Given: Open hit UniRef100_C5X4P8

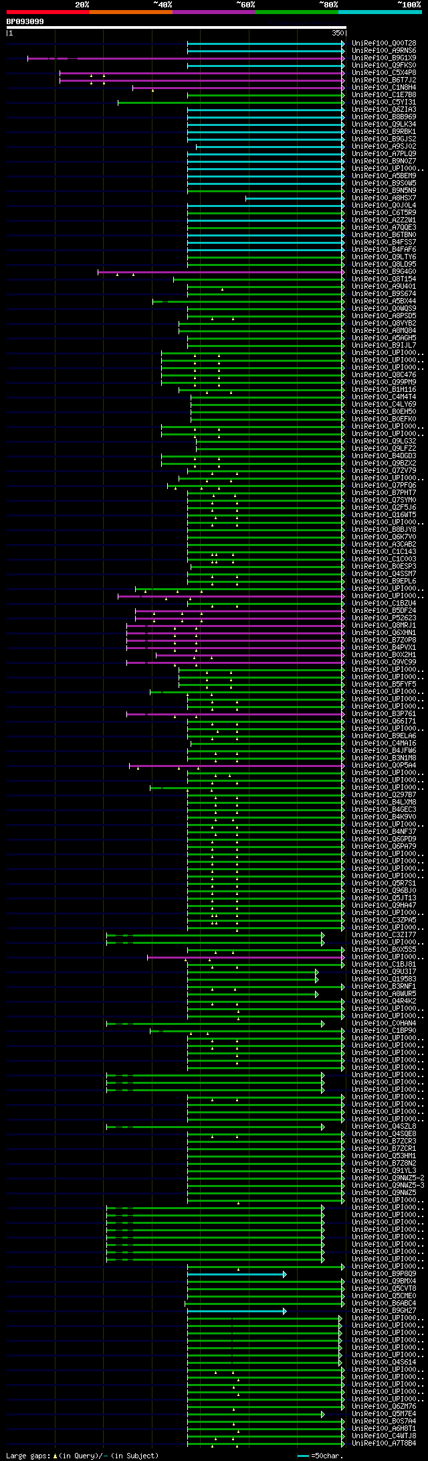Looking at the screenshot, I should click(384, 72).
